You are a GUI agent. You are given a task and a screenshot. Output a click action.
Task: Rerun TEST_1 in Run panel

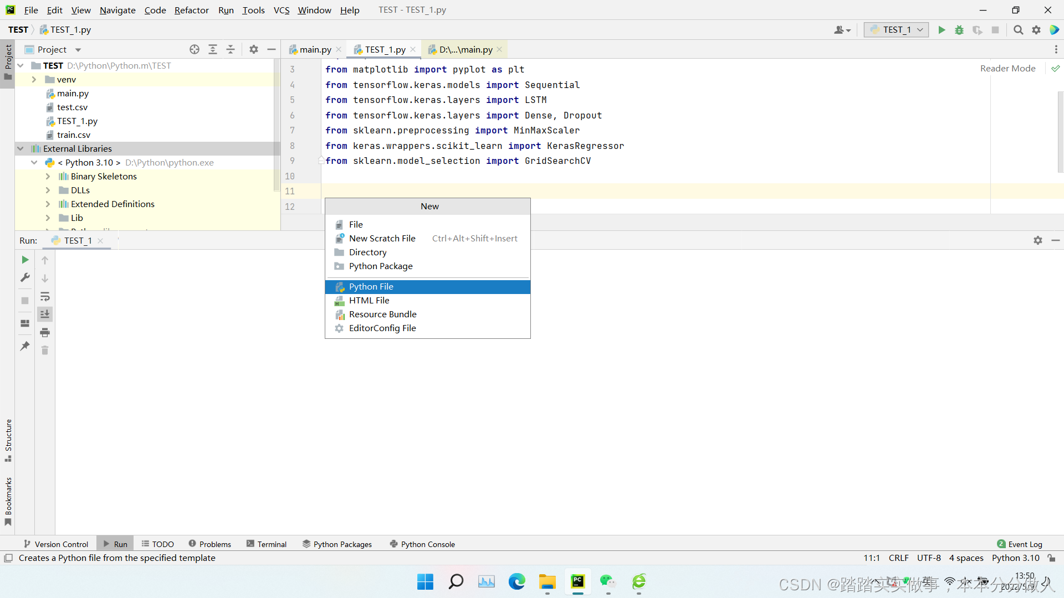click(x=25, y=260)
